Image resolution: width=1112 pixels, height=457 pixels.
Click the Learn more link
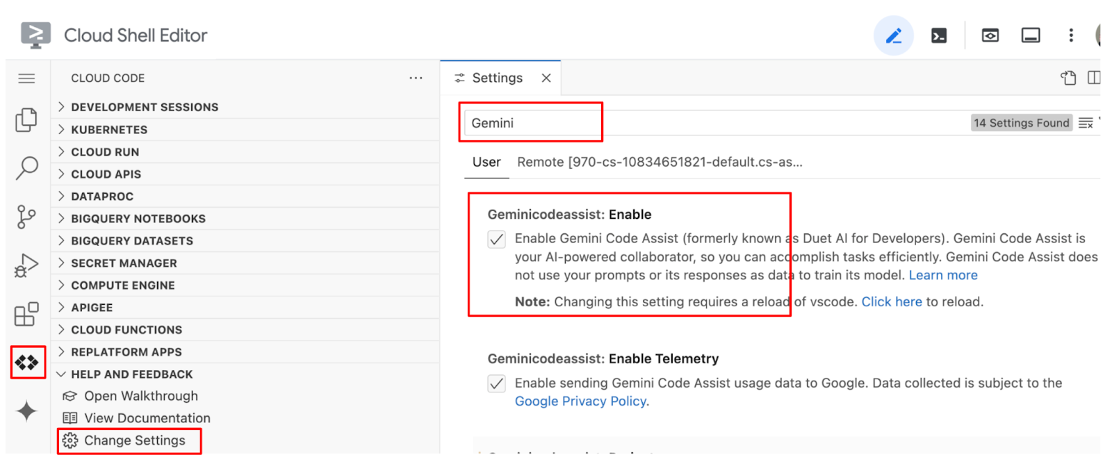coord(942,276)
